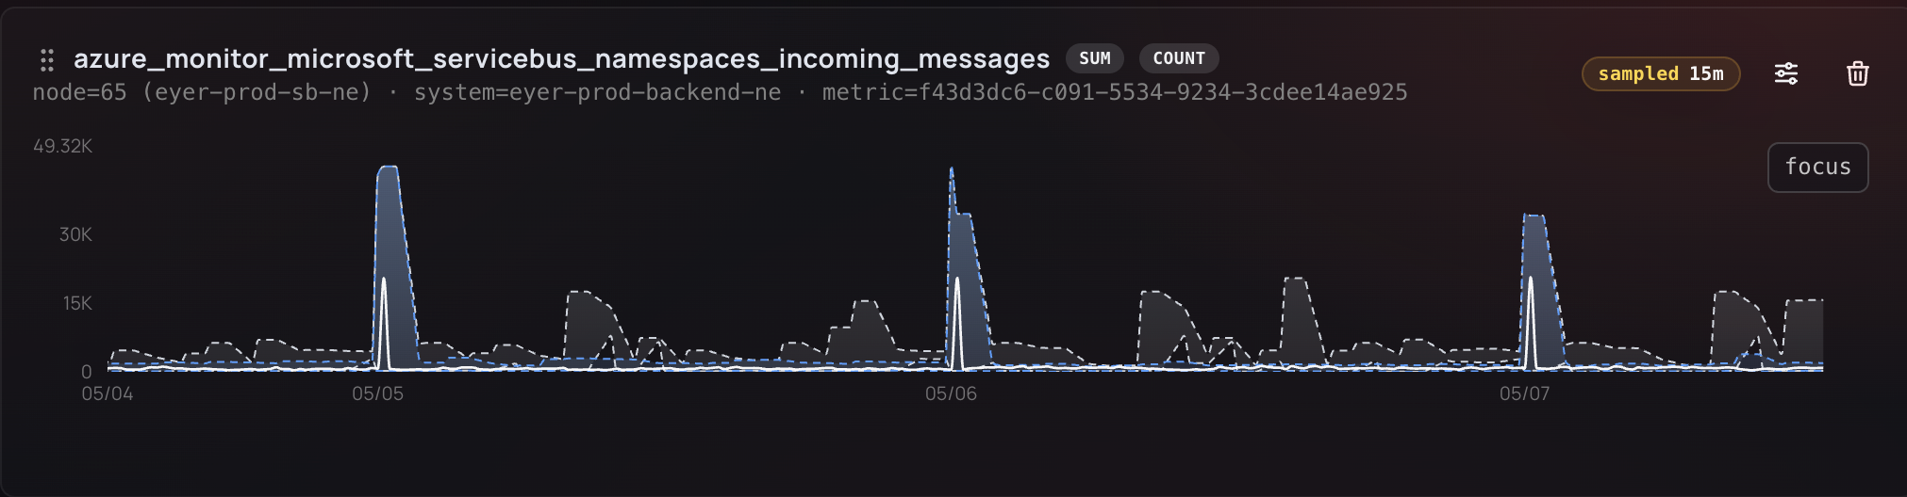Select the 05/07 x-axis date label
1907x497 pixels.
tap(1524, 393)
